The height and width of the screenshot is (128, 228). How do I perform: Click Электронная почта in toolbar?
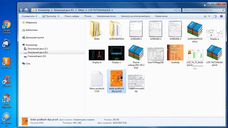click(106, 16)
